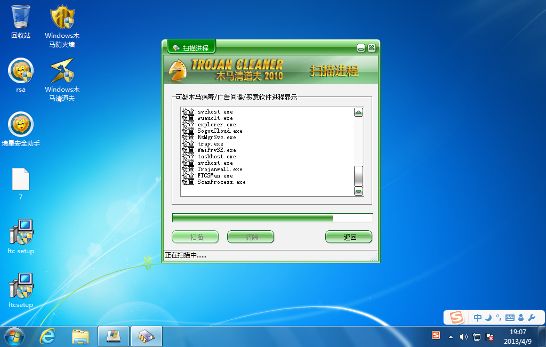
Task: Select the WmiPrvSE.exe list entry
Action: pos(209,150)
